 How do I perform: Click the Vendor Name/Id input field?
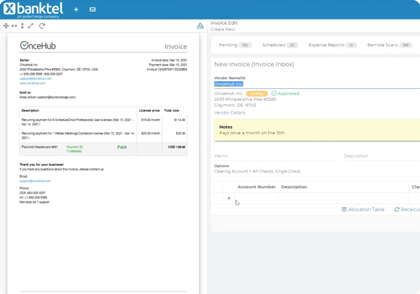pos(317,84)
